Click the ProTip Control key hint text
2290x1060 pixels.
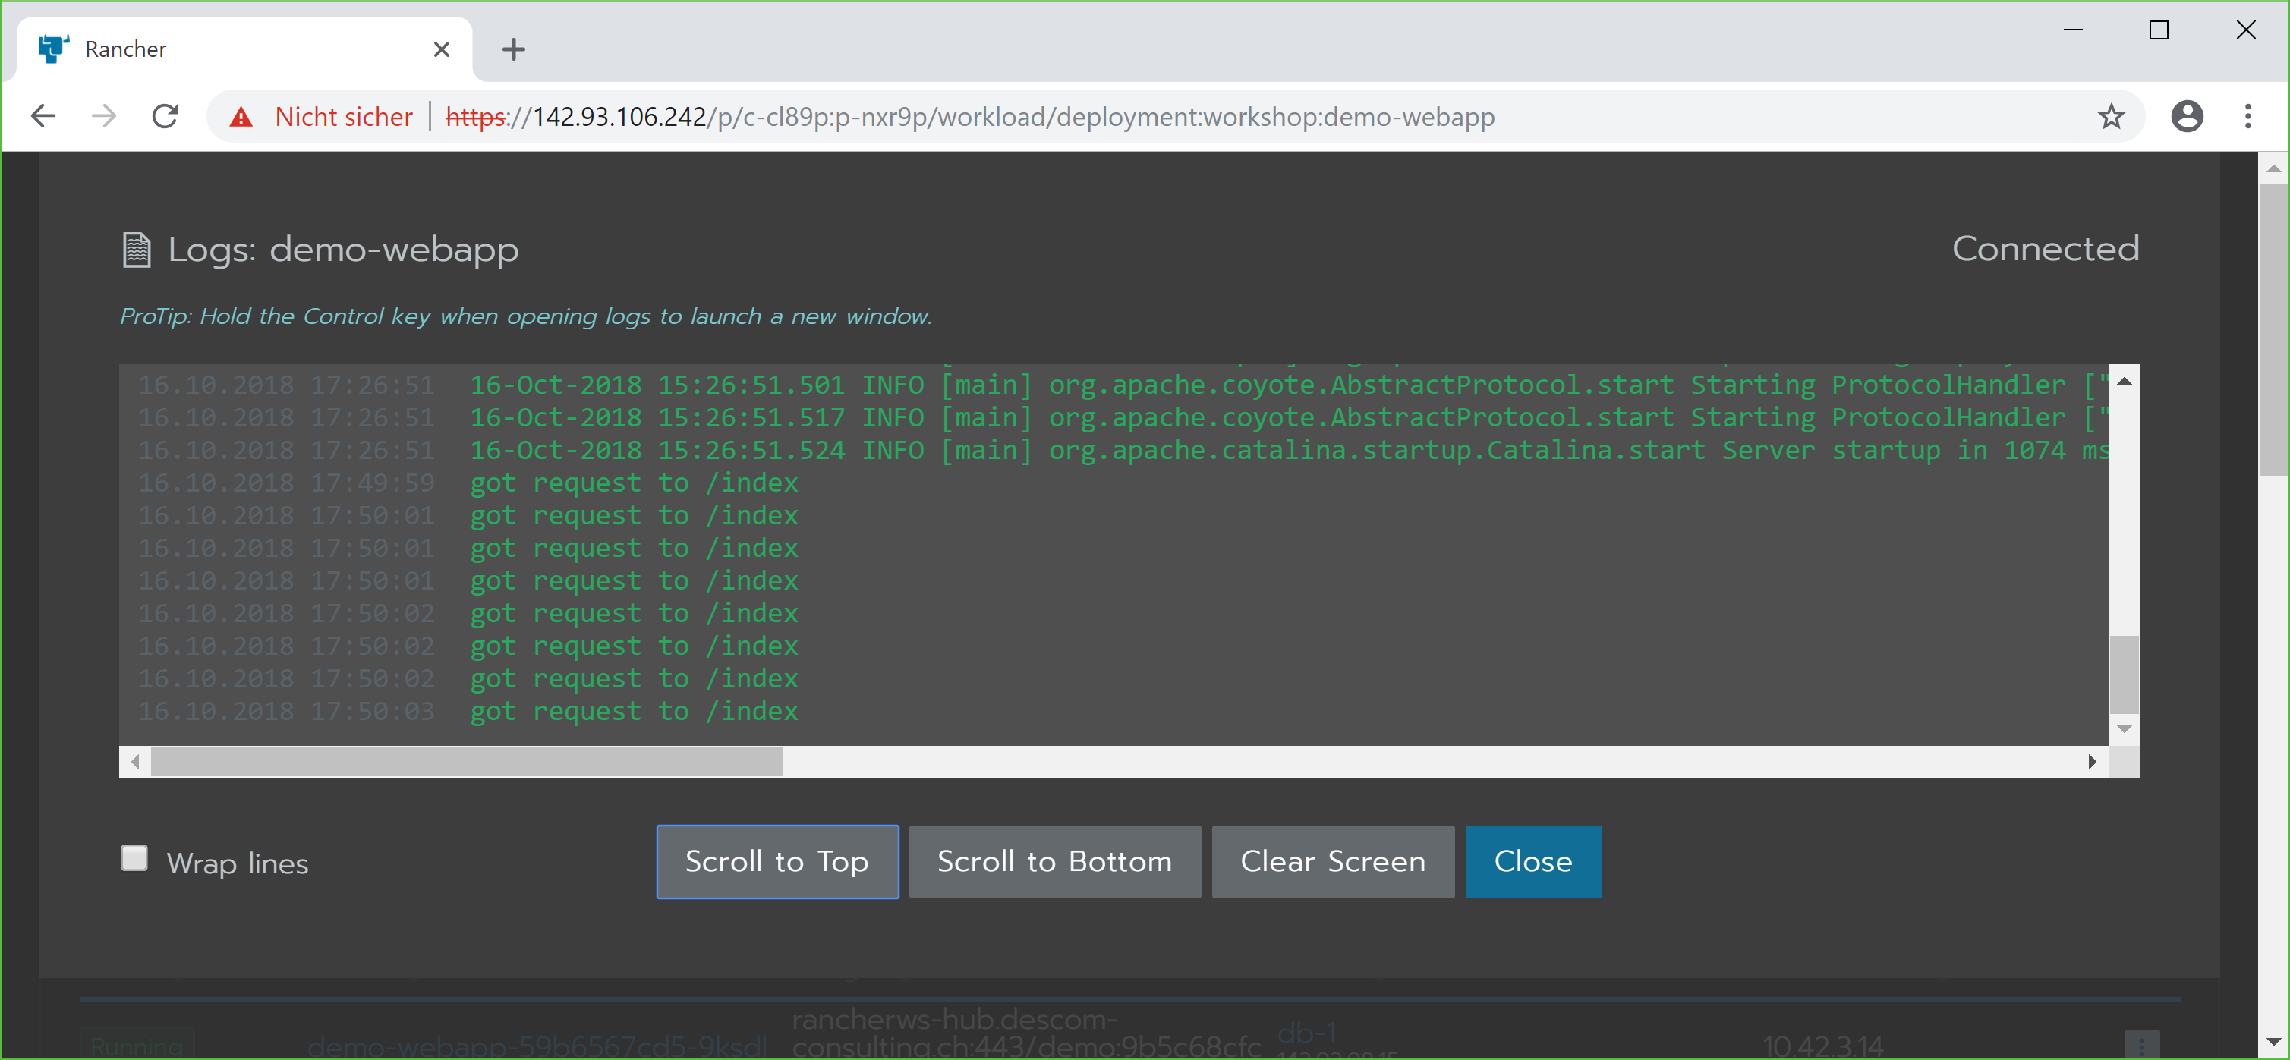coord(526,316)
